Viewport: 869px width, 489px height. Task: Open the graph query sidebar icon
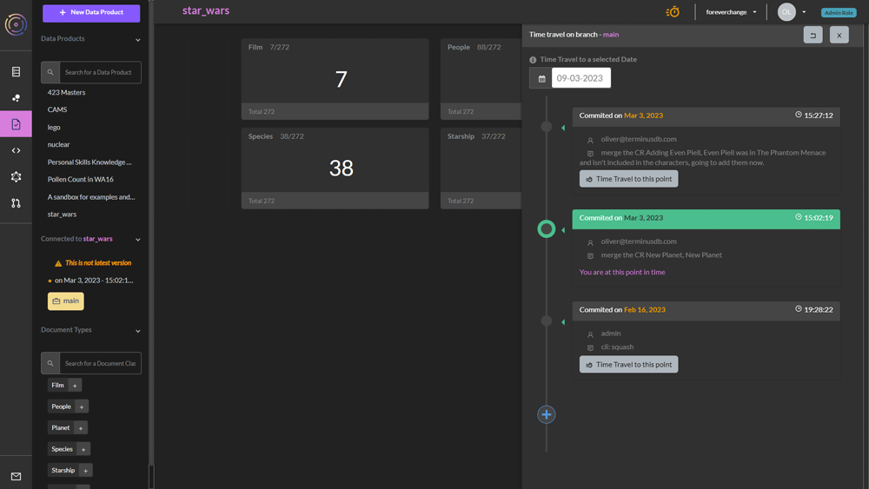click(16, 176)
